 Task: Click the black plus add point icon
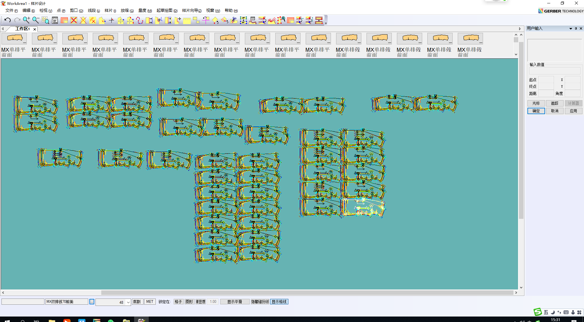pyautogui.click(x=111, y=20)
